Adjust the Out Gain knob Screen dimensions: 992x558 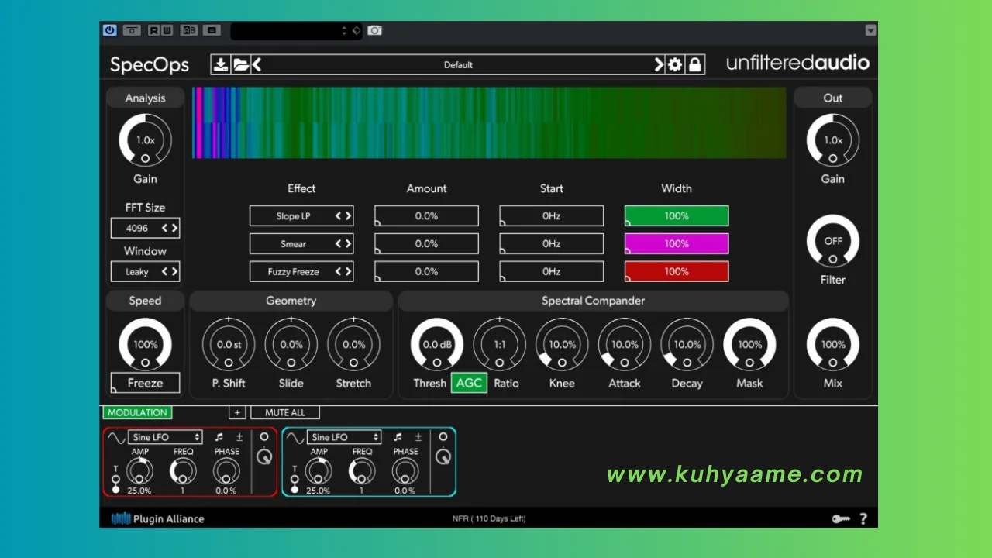pos(833,141)
